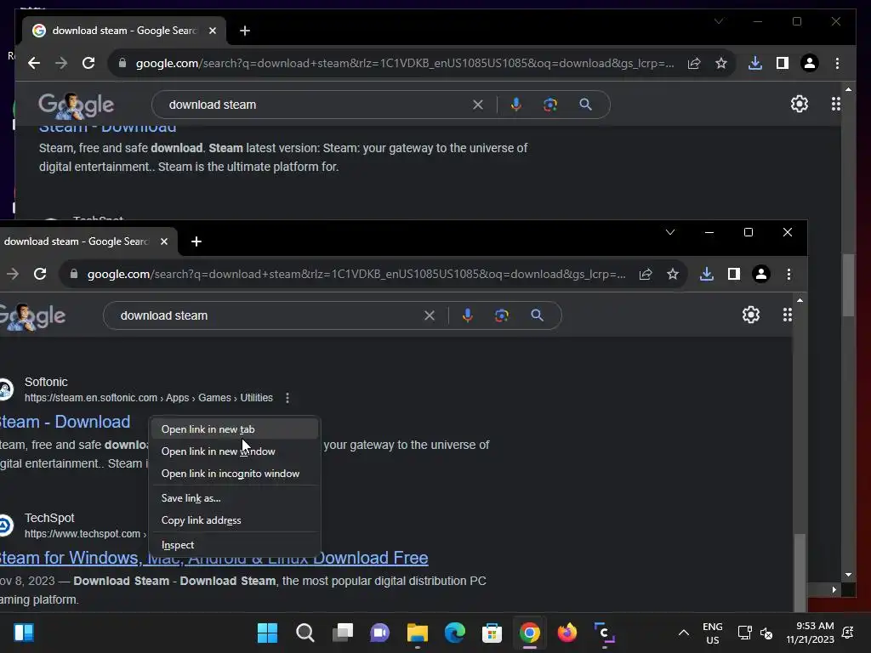
Task: Open three-dot Chrome menu in rear window
Action: 837,63
